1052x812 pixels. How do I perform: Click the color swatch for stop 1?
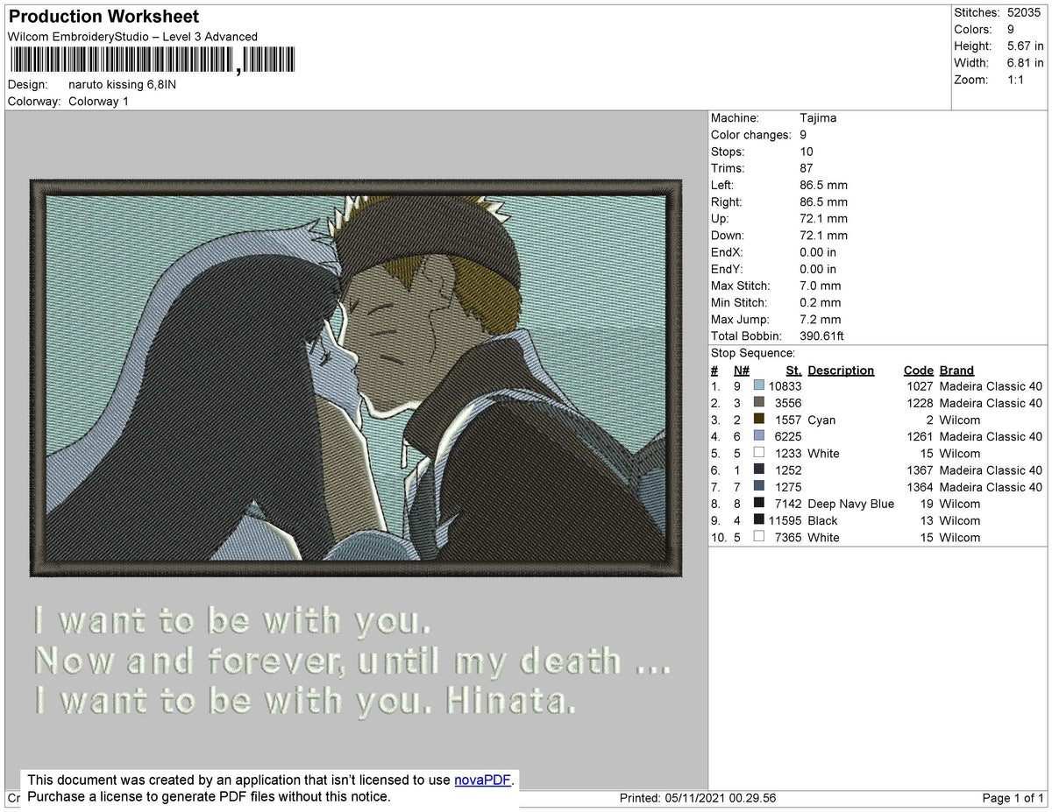pyautogui.click(x=759, y=386)
